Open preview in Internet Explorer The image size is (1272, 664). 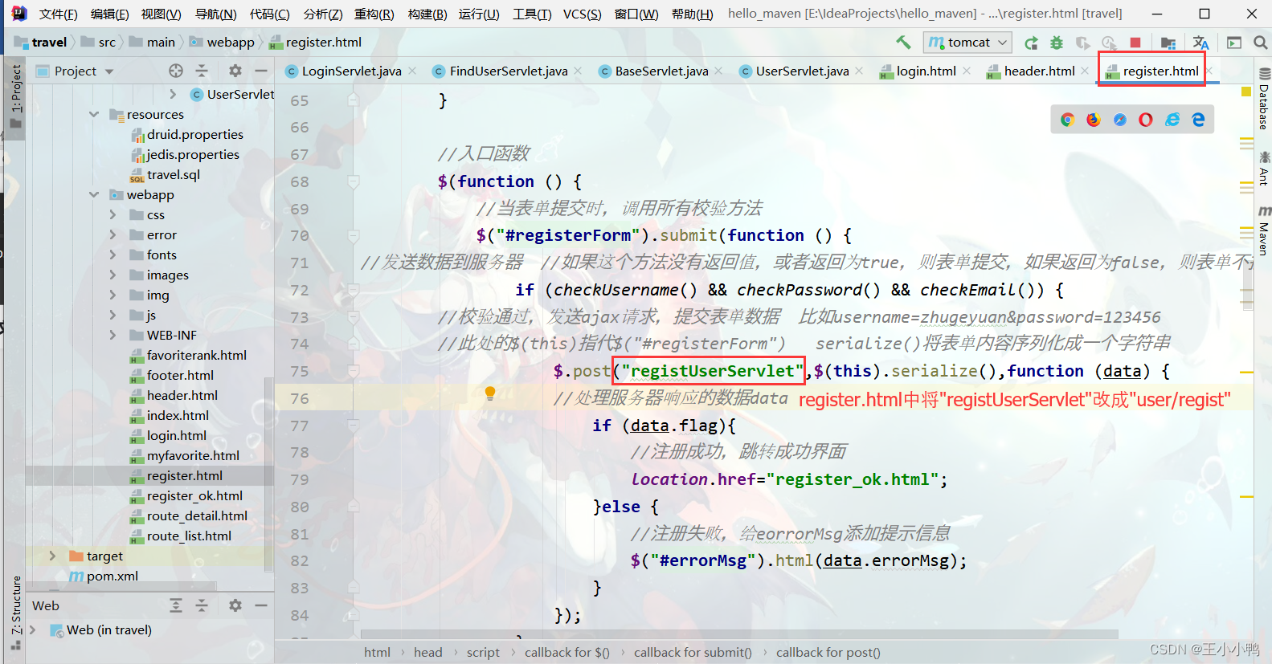[x=1172, y=120]
